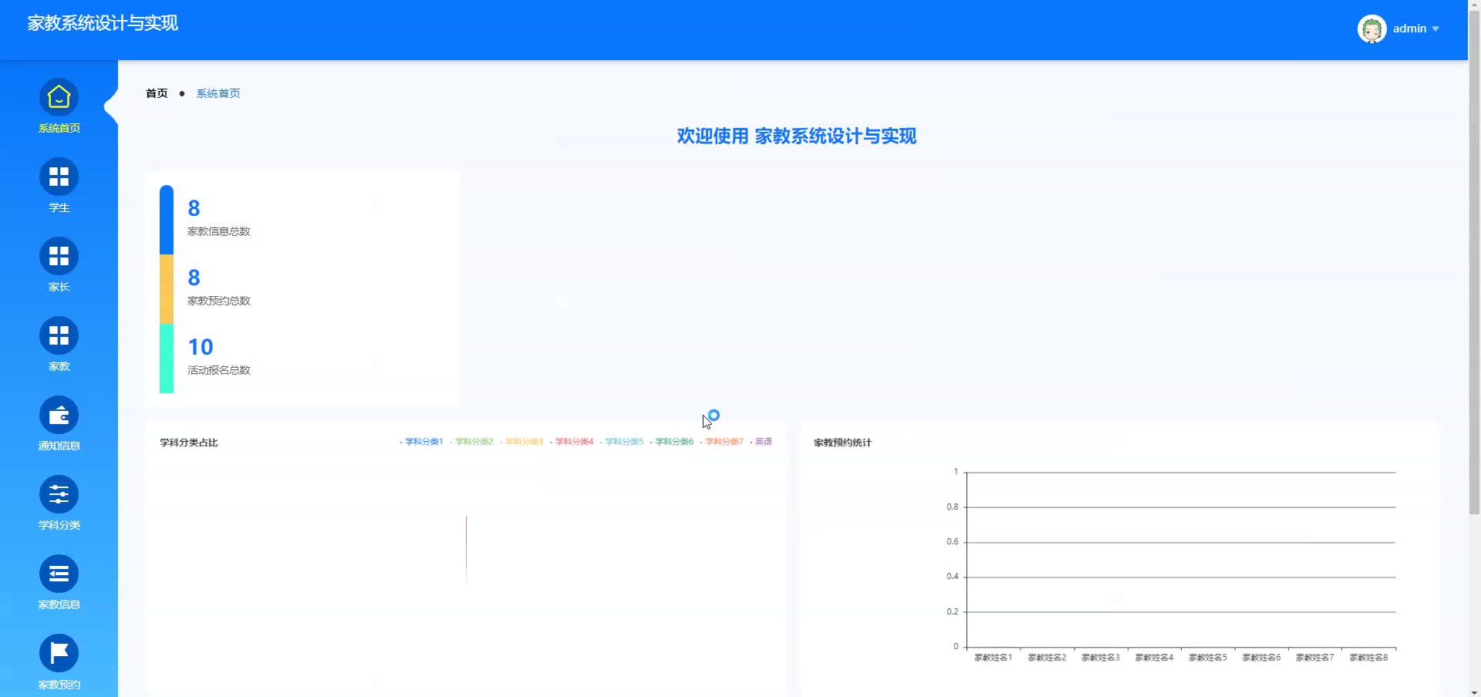This screenshot has height=697, width=1481.
Task: Click 家教姓名3 axis label
Action: tap(1101, 658)
